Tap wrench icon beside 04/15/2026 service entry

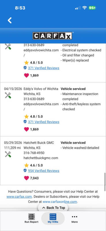pyautogui.click(x=8, y=95)
